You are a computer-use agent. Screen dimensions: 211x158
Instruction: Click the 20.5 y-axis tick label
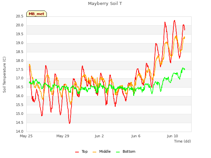(20, 16)
